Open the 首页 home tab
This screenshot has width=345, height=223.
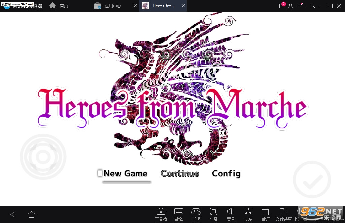tap(59, 6)
